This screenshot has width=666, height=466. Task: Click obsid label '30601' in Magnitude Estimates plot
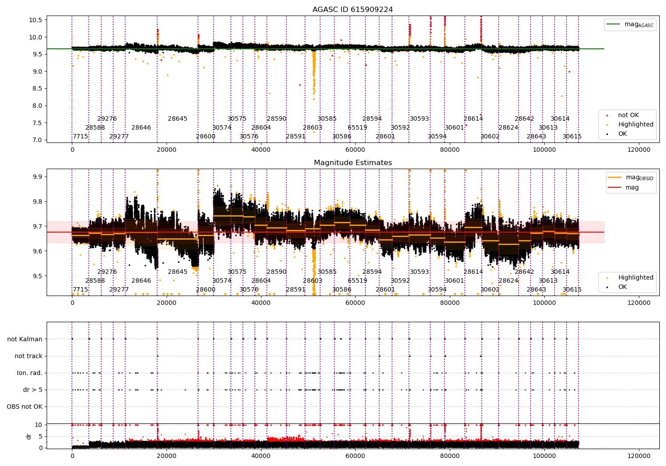pos(455,281)
